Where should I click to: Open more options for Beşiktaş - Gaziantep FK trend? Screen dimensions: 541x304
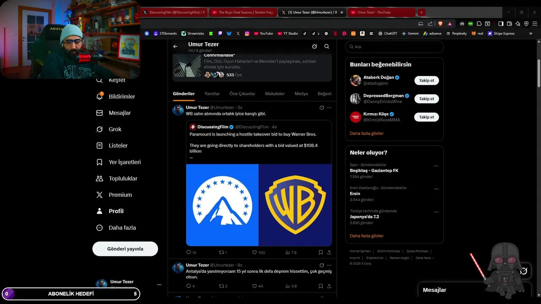(x=436, y=166)
